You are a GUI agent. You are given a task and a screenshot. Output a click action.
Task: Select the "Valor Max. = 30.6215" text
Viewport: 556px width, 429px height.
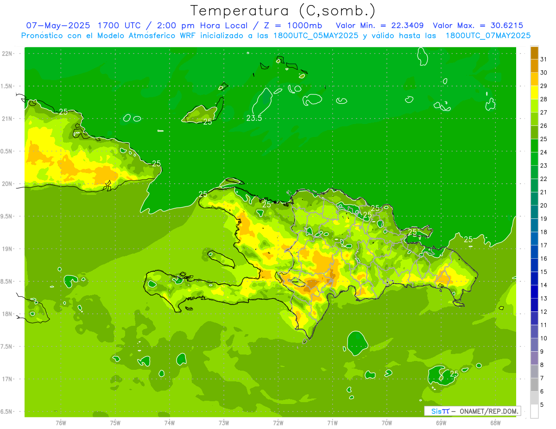[478, 25]
